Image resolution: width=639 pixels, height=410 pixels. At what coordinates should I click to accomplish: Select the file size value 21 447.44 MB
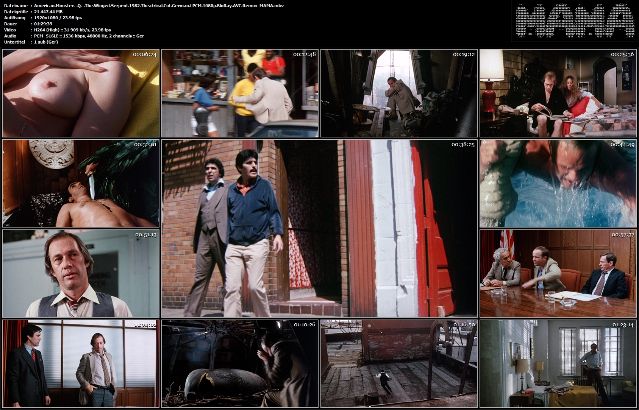(x=48, y=12)
